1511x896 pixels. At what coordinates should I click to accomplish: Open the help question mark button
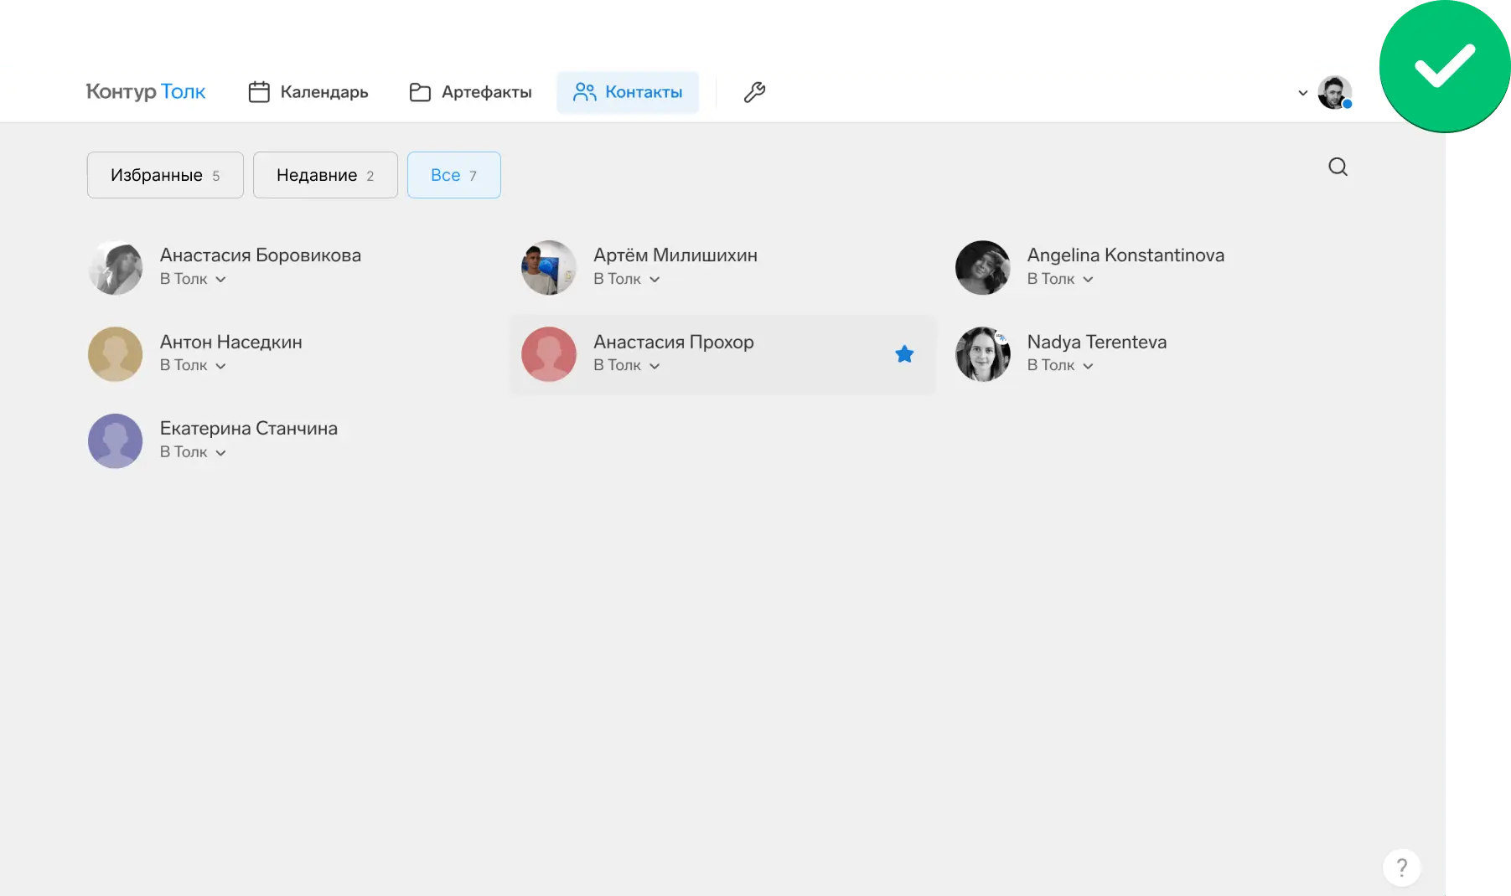[x=1401, y=868]
